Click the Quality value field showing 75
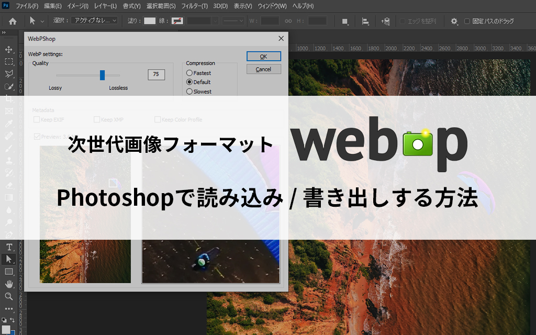 click(156, 74)
